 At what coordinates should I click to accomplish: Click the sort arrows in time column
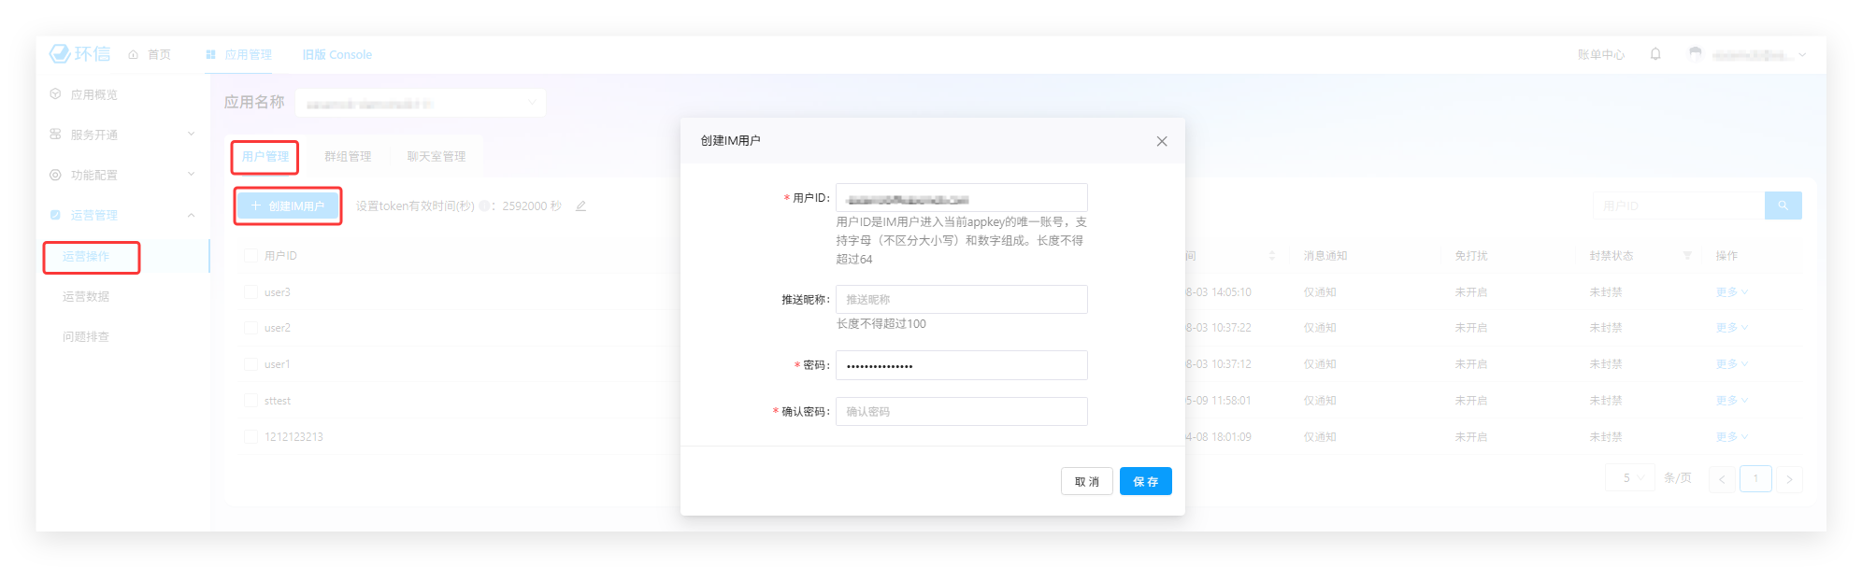pos(1271,256)
